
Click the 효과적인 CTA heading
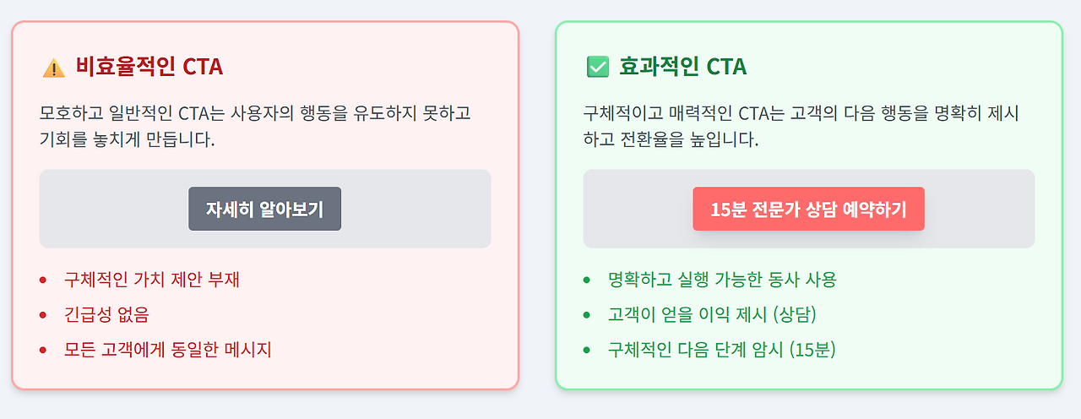[682, 67]
